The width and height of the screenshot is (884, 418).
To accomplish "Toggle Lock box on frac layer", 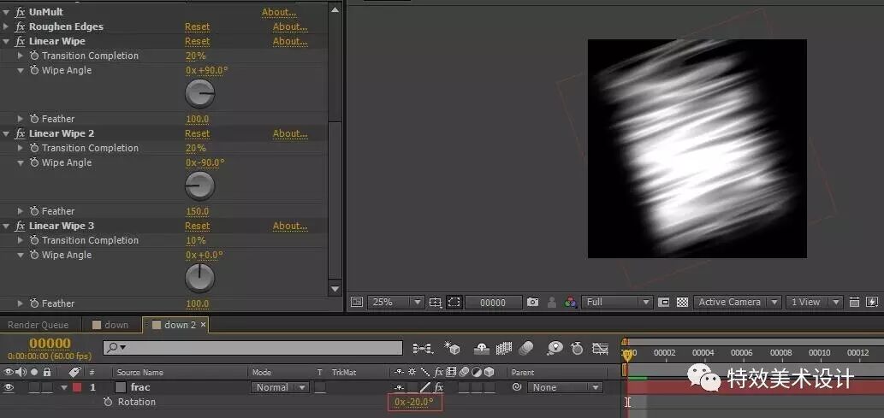I will pos(47,387).
